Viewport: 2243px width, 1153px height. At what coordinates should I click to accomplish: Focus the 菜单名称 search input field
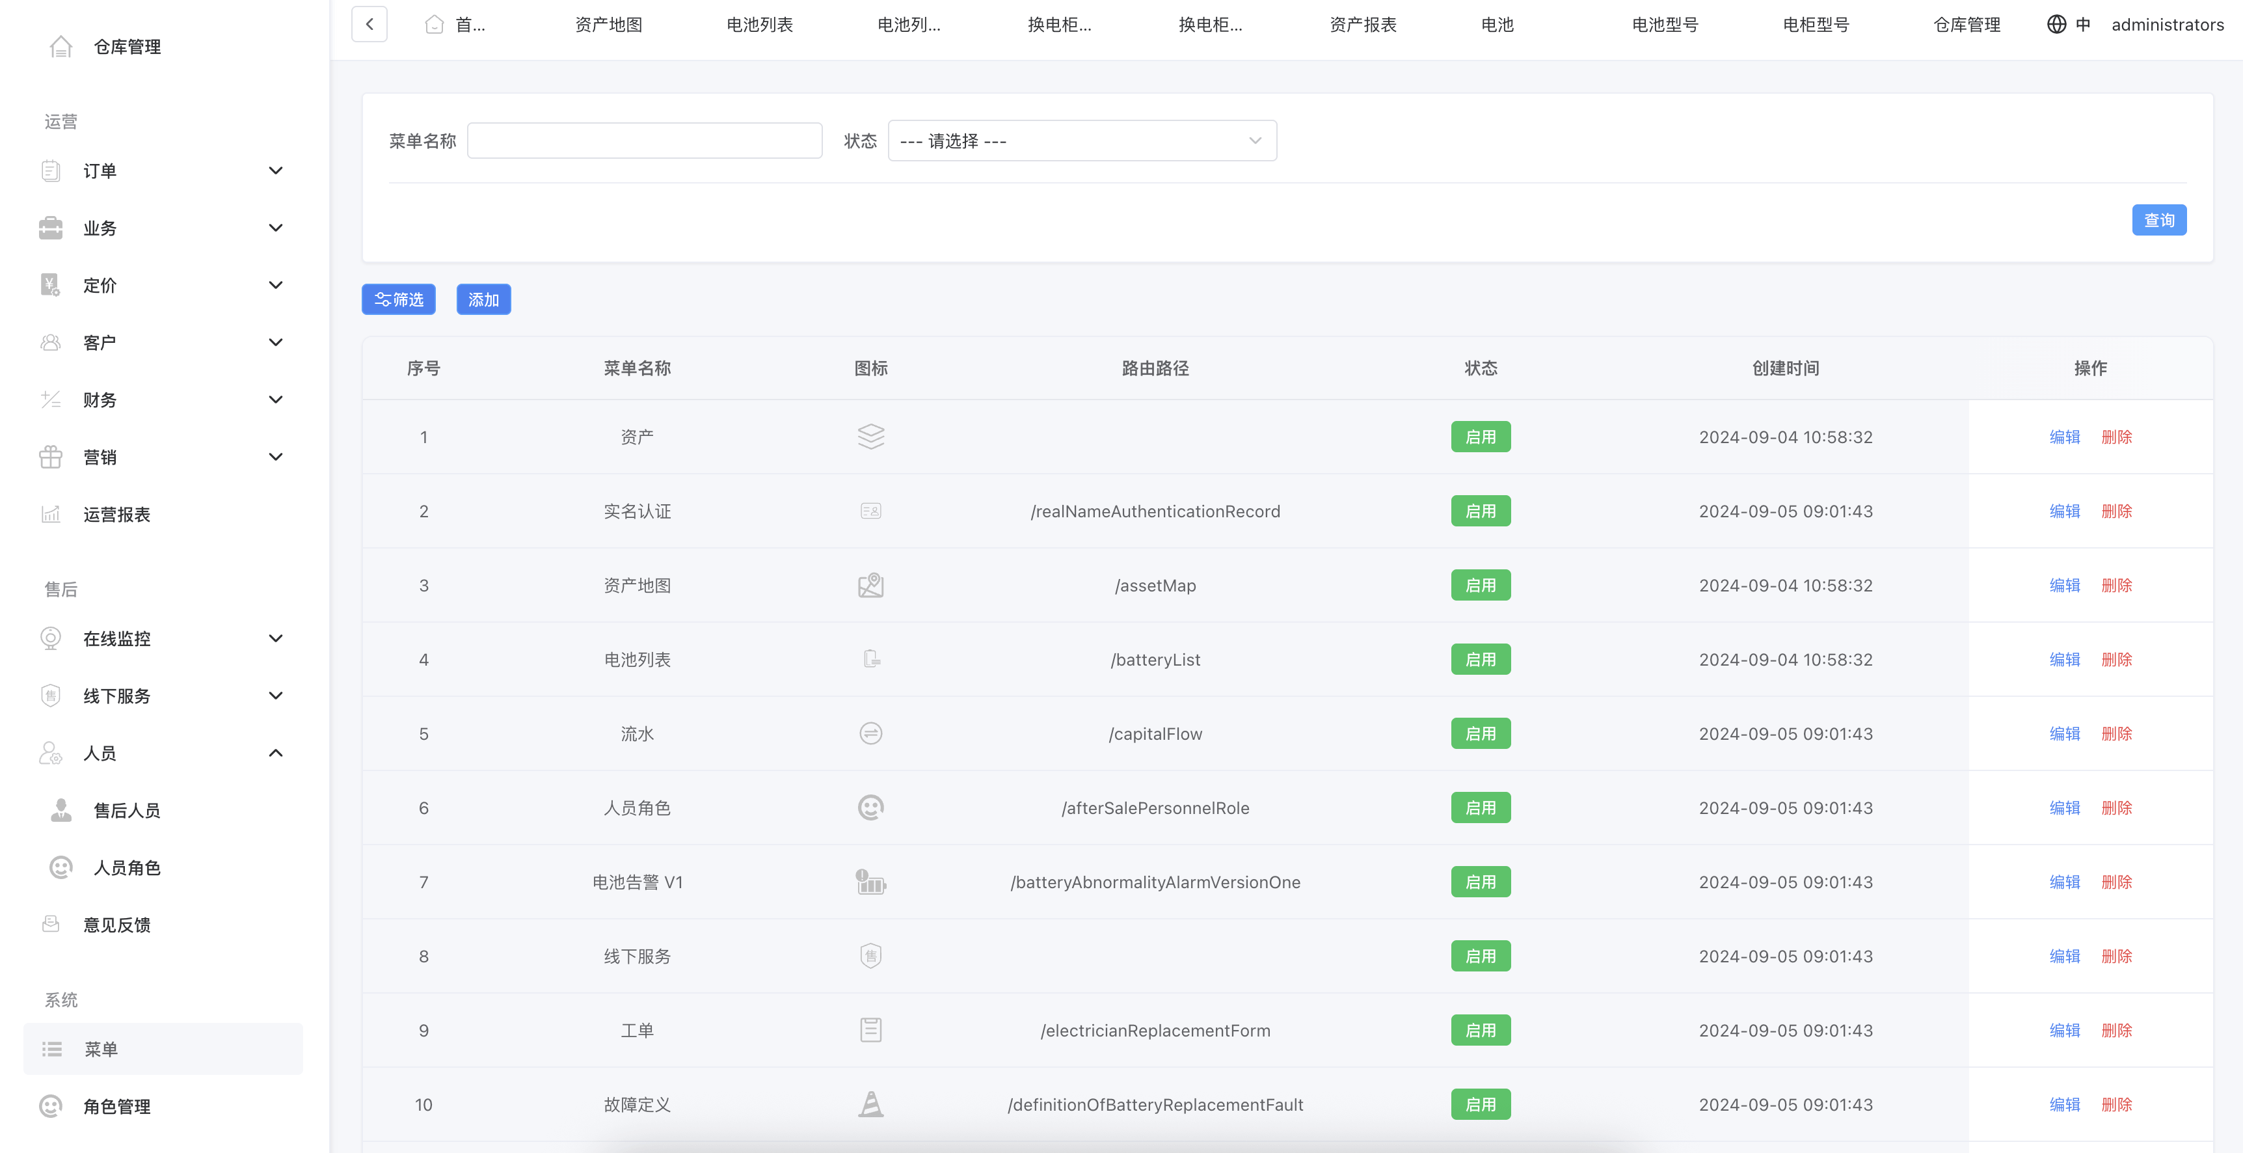644,141
